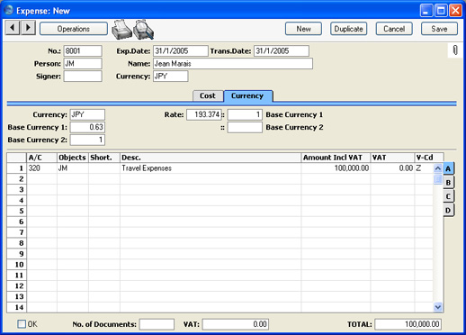Click the Person field showing JM

click(x=83, y=64)
